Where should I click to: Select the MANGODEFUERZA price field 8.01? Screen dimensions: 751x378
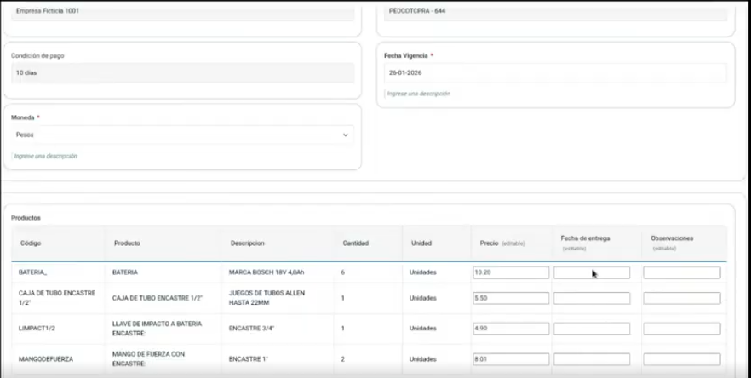(x=511, y=359)
